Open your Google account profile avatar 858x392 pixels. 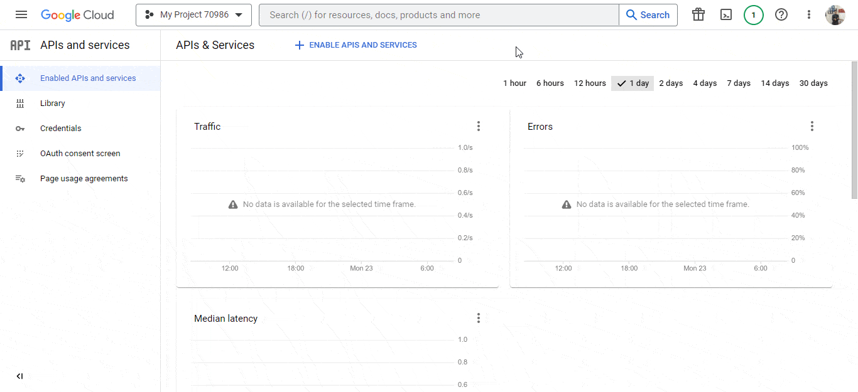coord(835,14)
